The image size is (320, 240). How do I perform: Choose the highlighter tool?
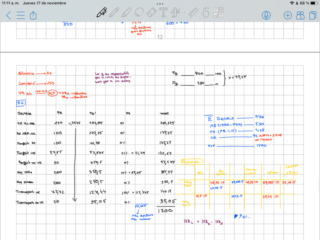(126, 13)
